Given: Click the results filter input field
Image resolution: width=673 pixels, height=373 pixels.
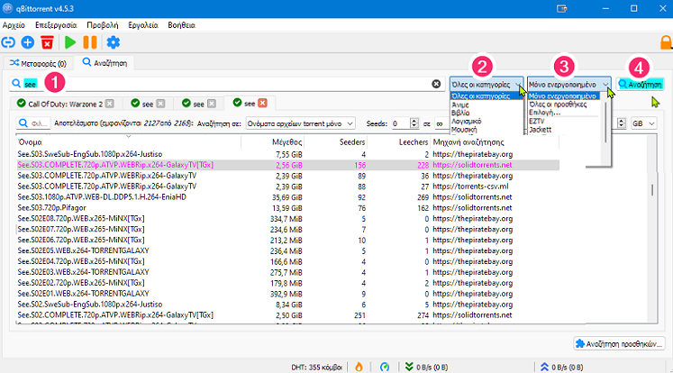Looking at the screenshot, I should tap(33, 123).
